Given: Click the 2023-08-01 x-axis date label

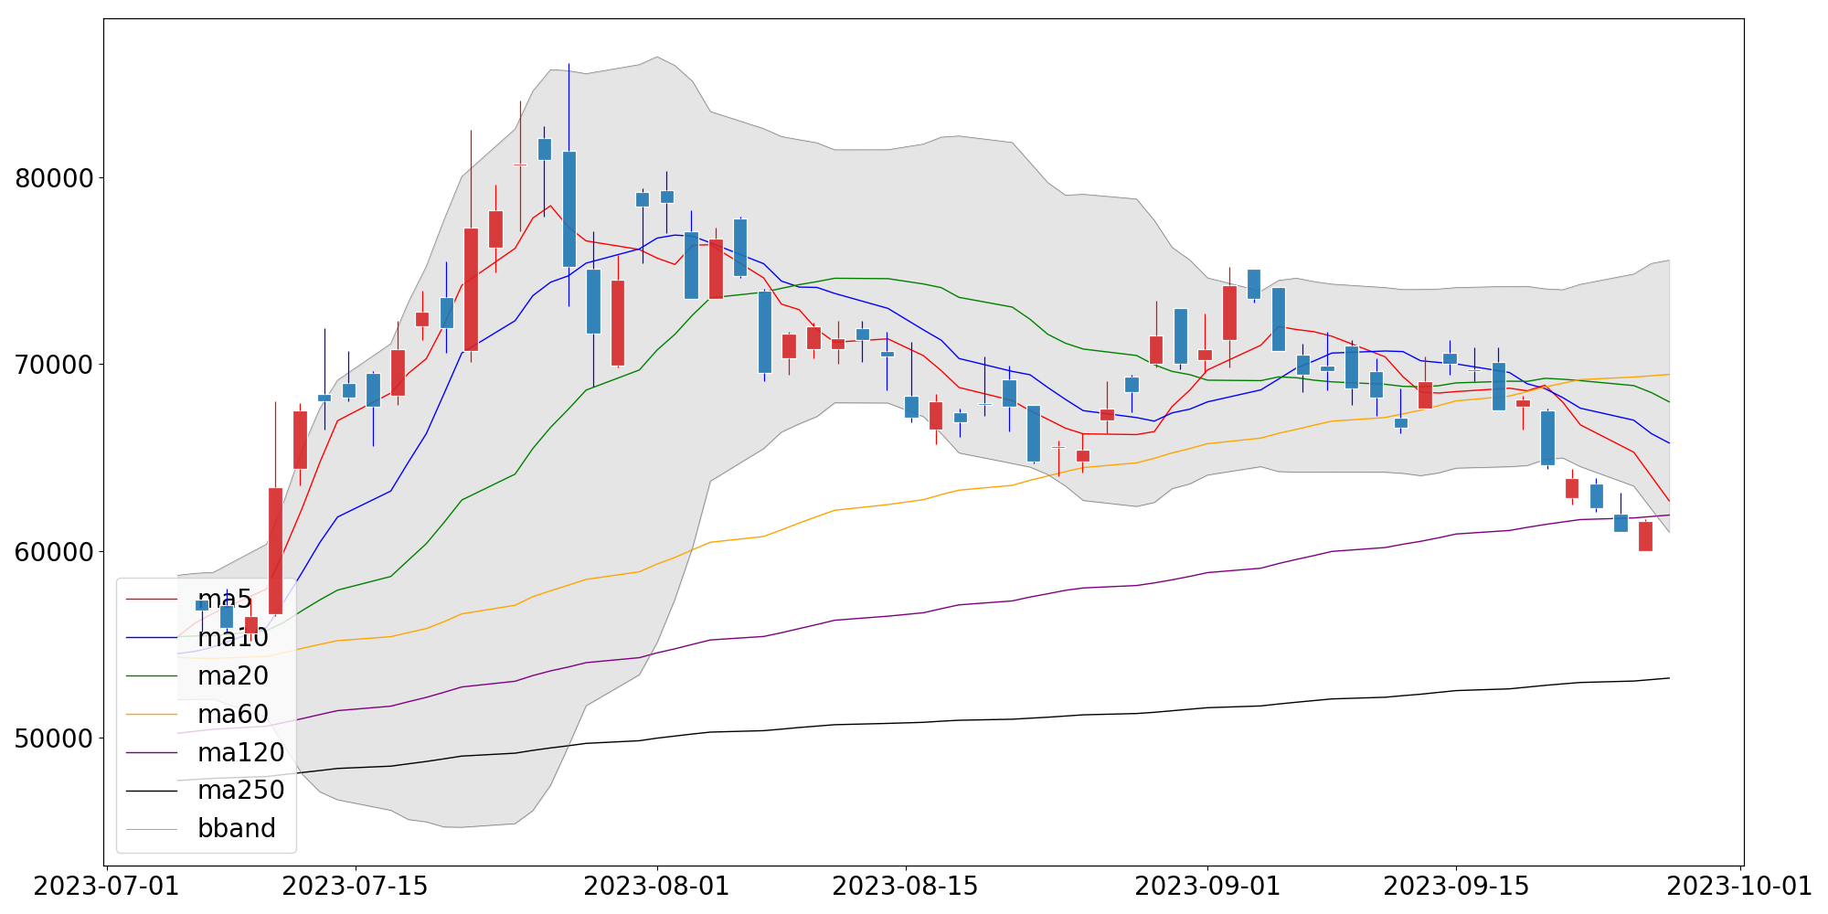Looking at the screenshot, I should (657, 887).
